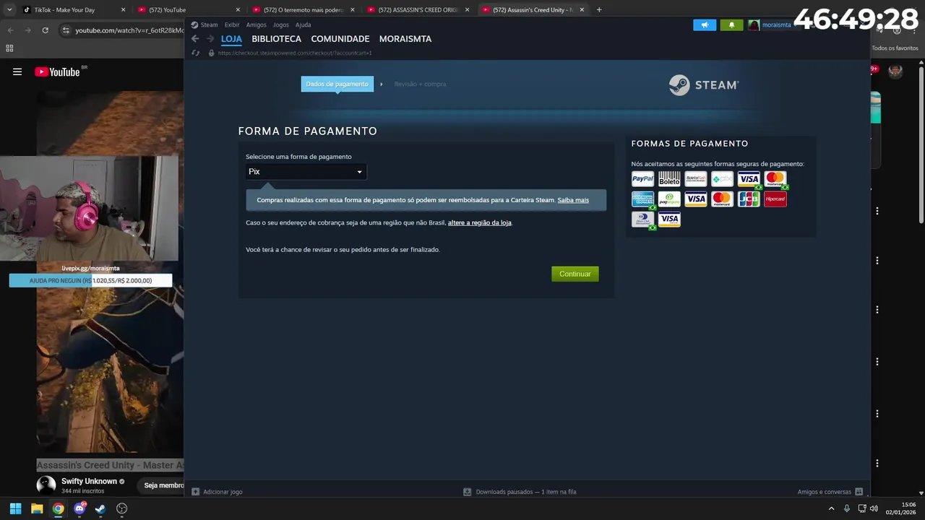Click the moraismta profile avatar in Steam
Viewport: 925px width, 520px height.
[x=754, y=25]
